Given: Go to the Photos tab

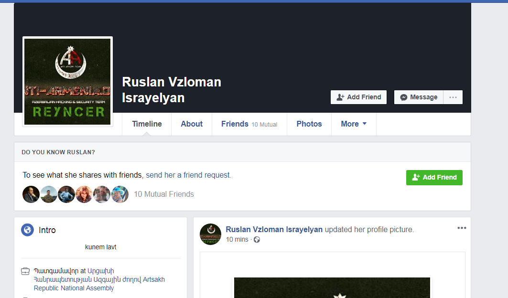Looking at the screenshot, I should tap(309, 124).
